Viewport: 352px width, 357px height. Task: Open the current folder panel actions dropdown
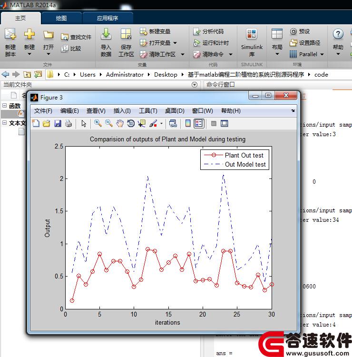coord(195,85)
